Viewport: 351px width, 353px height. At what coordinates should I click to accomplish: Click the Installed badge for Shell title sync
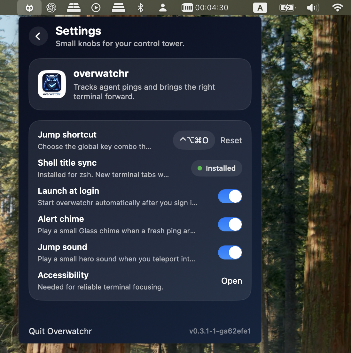(x=217, y=168)
